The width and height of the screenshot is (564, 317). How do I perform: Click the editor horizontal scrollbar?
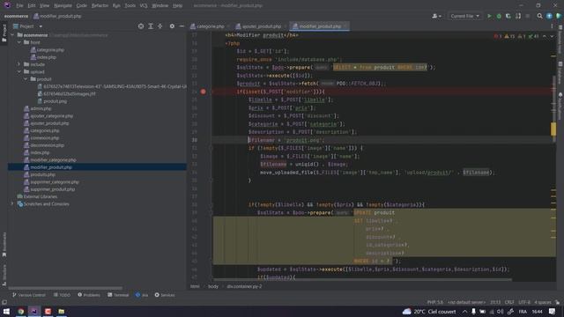point(362,279)
